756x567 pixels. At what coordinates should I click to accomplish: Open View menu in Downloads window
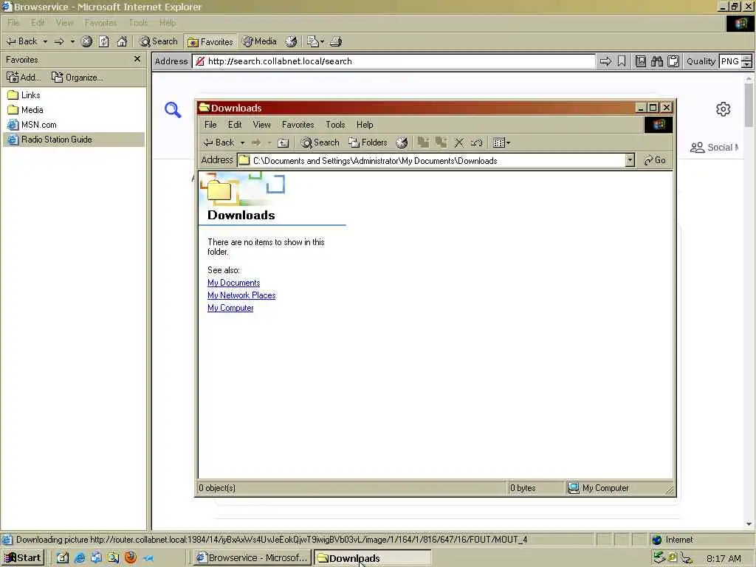pos(262,125)
